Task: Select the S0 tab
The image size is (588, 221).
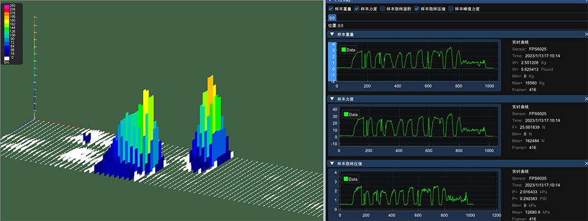Action: (x=332, y=18)
